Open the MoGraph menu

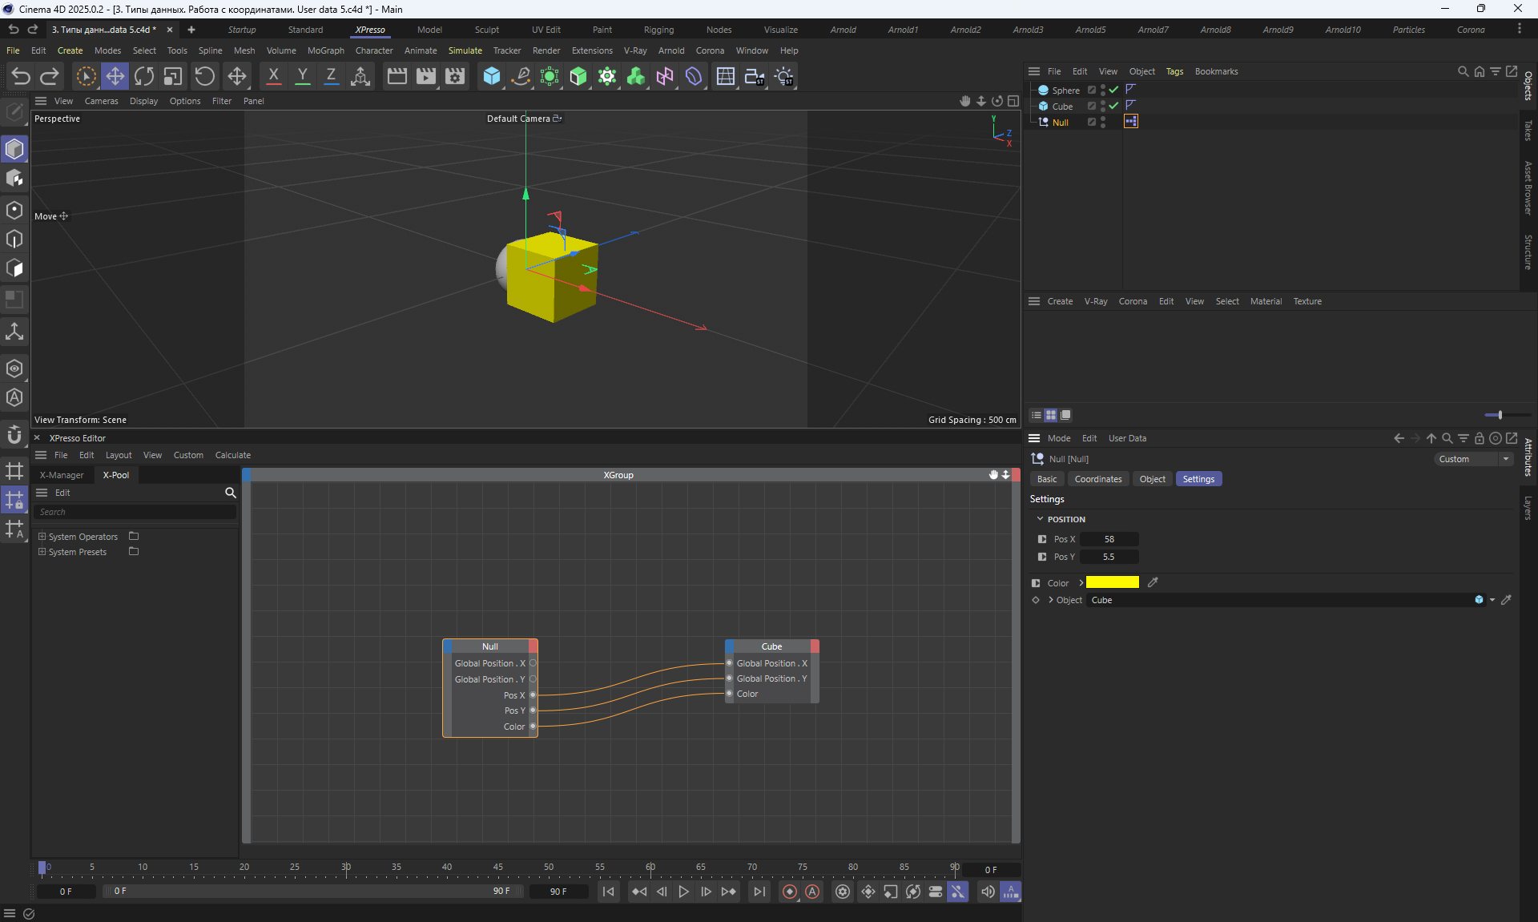[x=325, y=50]
